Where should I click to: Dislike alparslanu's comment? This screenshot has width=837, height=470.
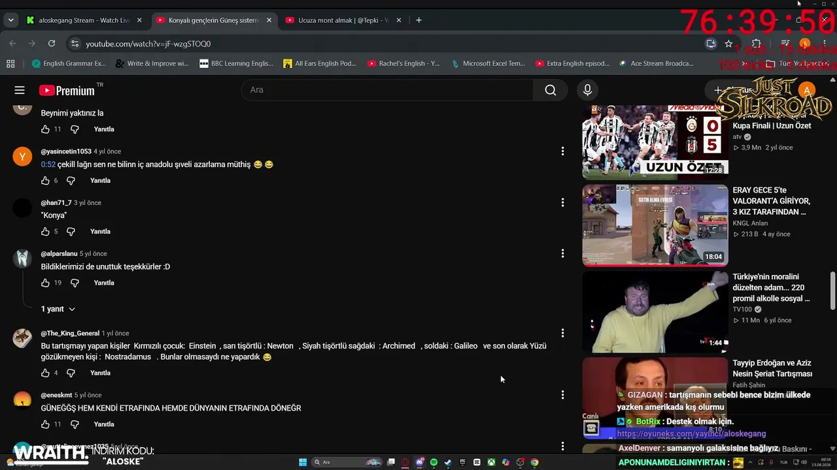coord(75,283)
